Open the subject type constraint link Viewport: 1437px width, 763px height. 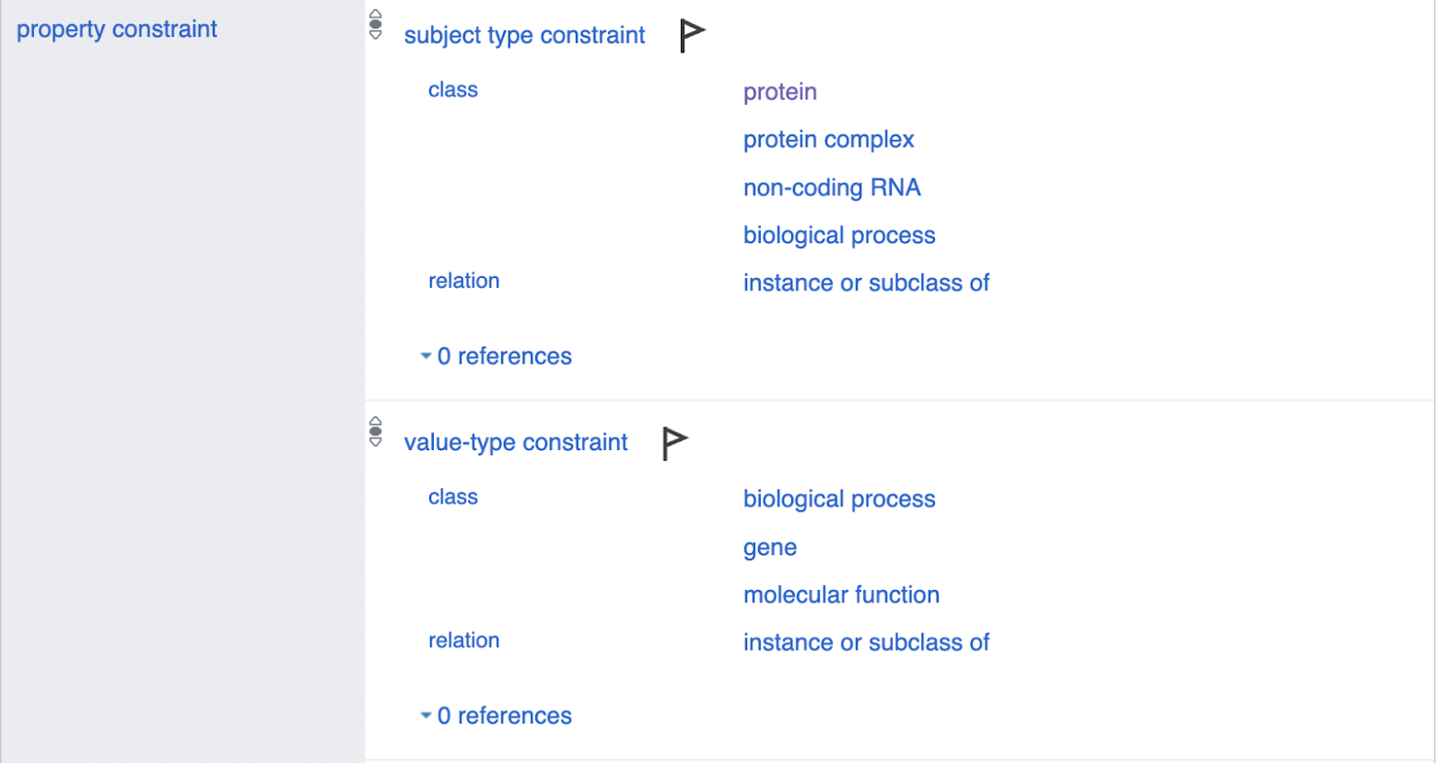[x=524, y=36]
